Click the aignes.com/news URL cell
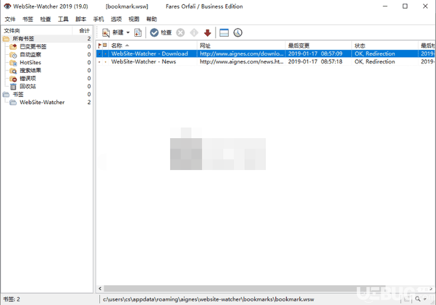 (x=242, y=62)
